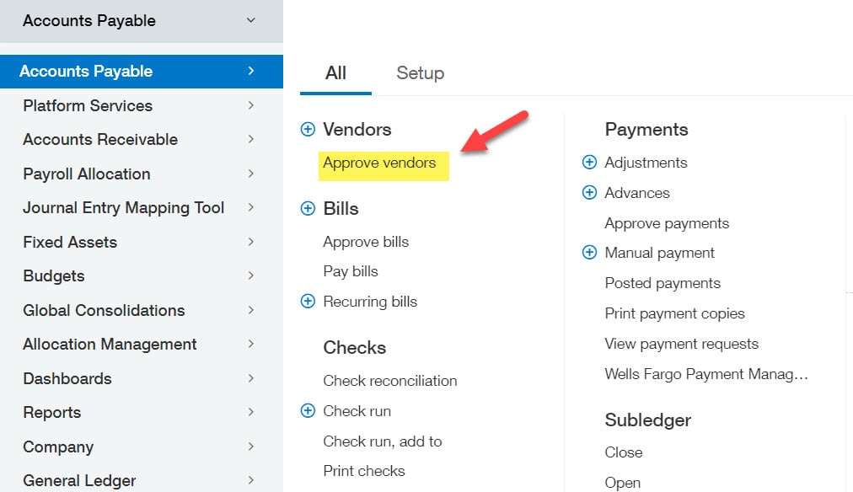Click the plus icon next to Recurring bills
Screen dimensions: 853x492
308,302
